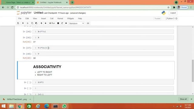The height and width of the screenshot is (109, 194).
Task: Select the ASSOCIATIVITY heading text
Action: [47, 67]
